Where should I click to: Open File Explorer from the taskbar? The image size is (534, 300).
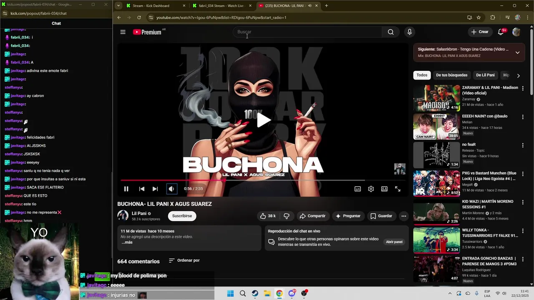(267, 293)
